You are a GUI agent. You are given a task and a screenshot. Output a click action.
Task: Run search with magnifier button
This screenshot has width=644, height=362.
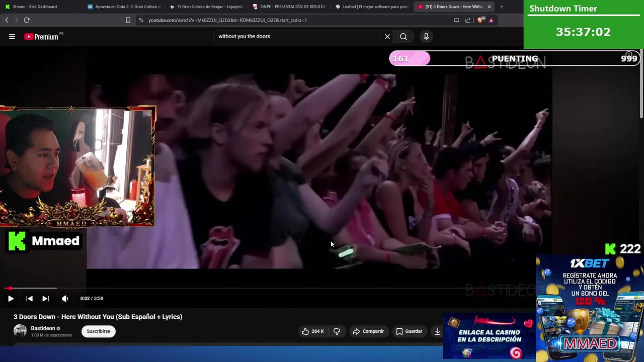[404, 36]
